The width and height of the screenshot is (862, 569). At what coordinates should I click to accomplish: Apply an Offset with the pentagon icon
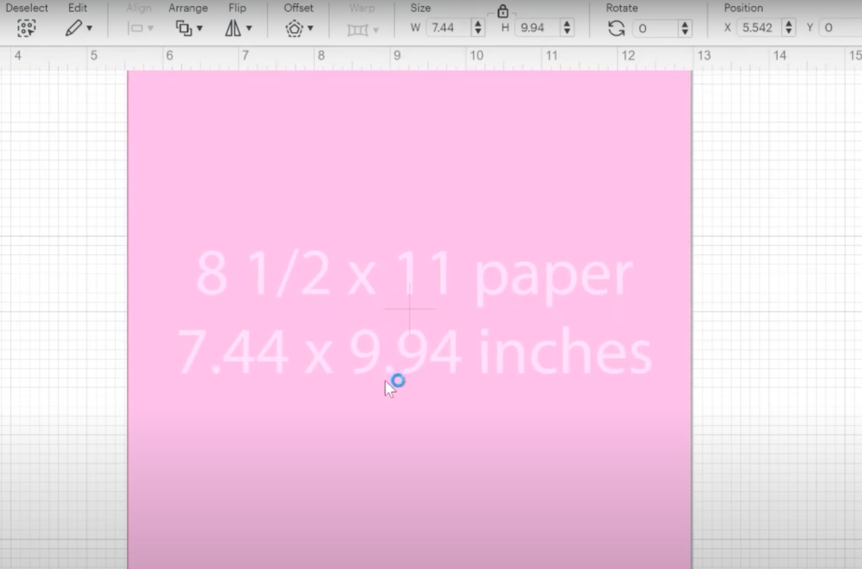294,27
